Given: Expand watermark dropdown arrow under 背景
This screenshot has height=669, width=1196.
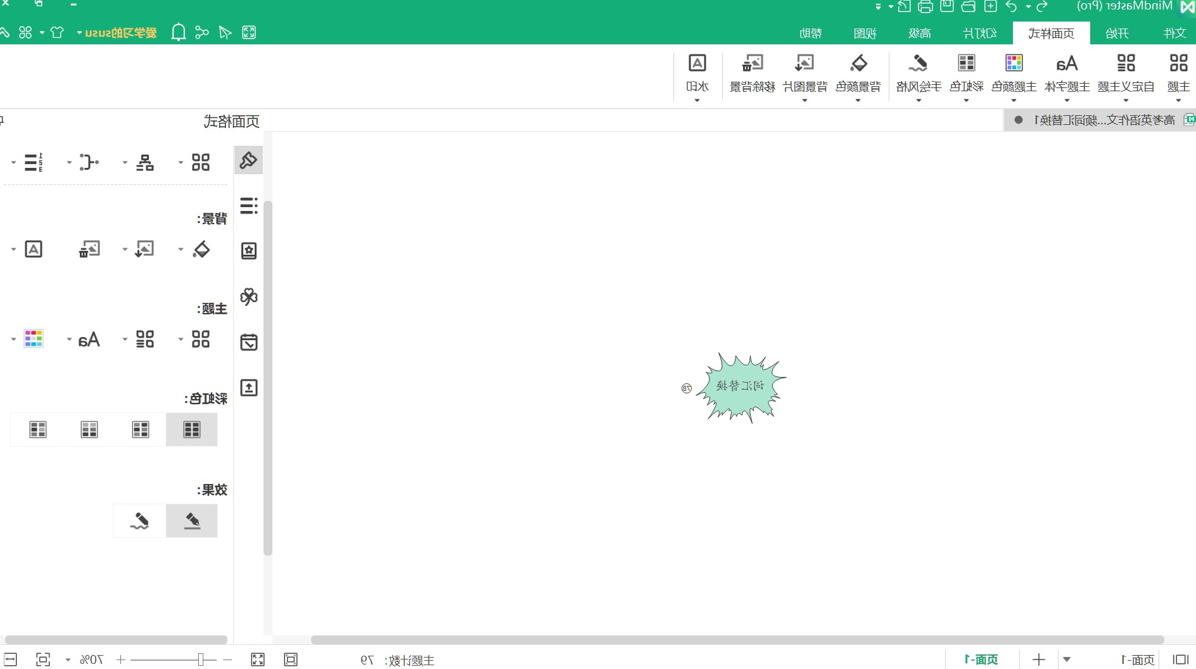Looking at the screenshot, I should [14, 250].
